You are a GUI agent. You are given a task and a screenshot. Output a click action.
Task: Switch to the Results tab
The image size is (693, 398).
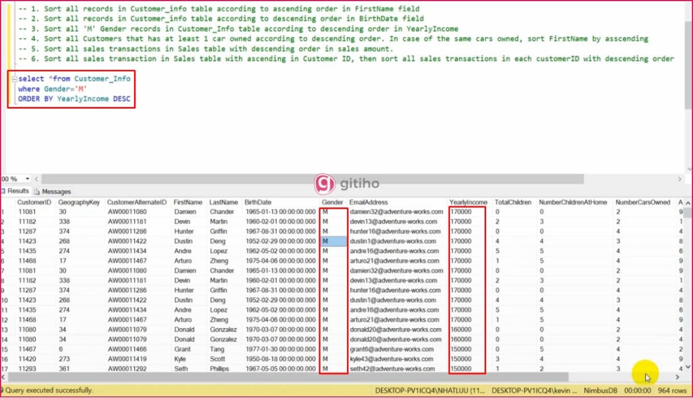pyautogui.click(x=16, y=191)
